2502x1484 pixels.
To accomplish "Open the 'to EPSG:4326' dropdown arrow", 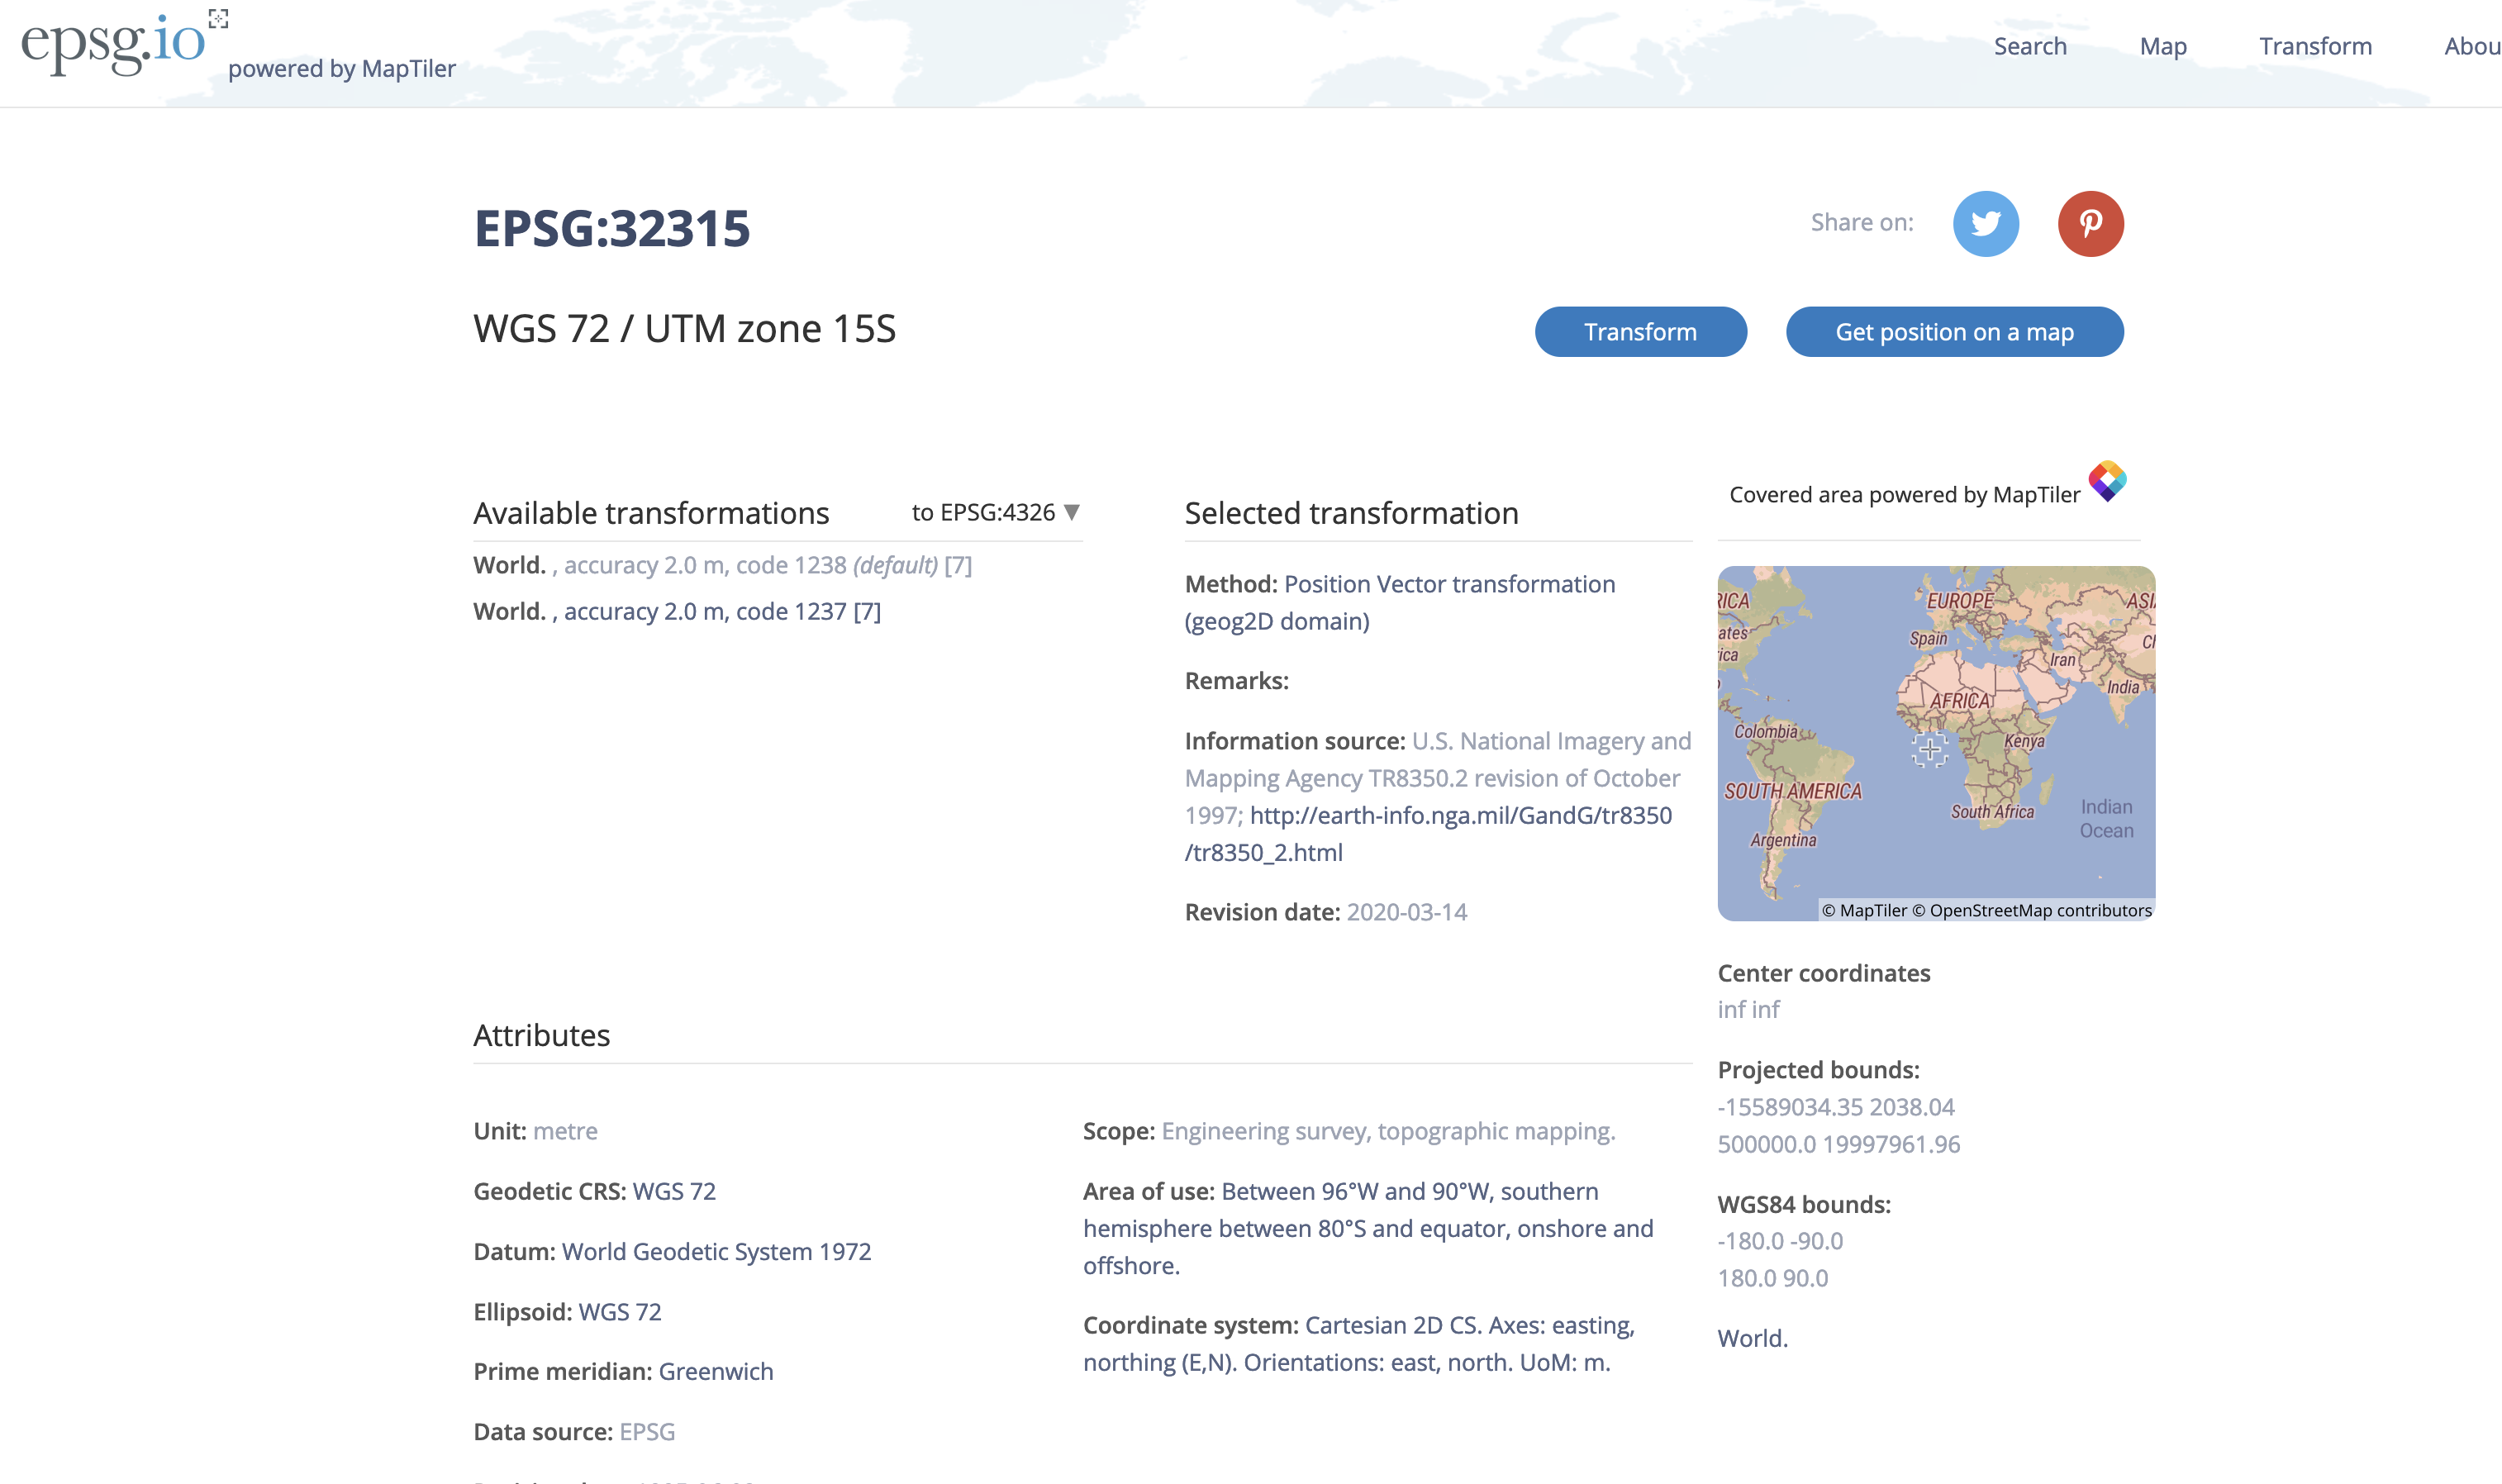I will point(1071,513).
